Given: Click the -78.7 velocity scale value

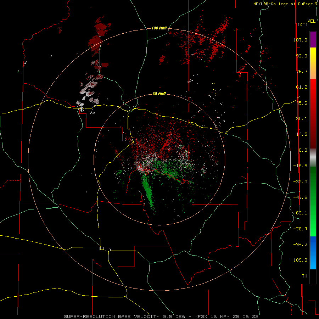Looking at the screenshot, I should [300, 229].
